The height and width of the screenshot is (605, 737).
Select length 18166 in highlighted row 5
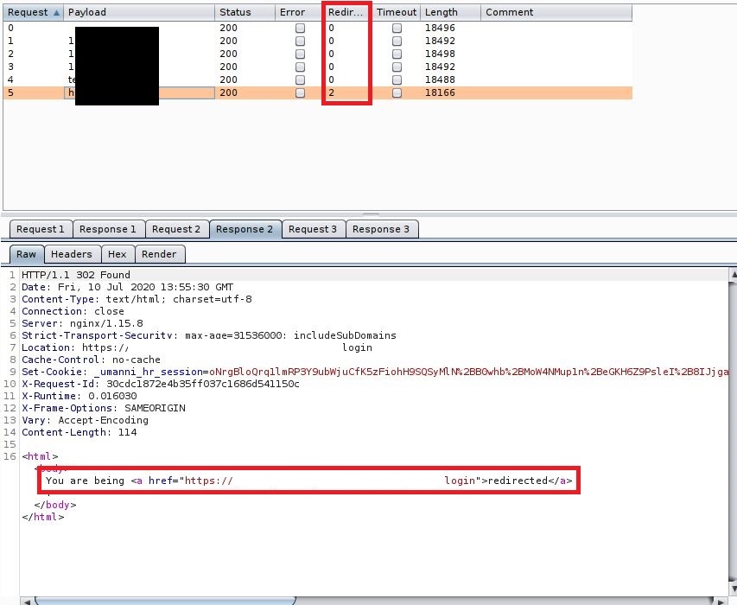pos(440,92)
